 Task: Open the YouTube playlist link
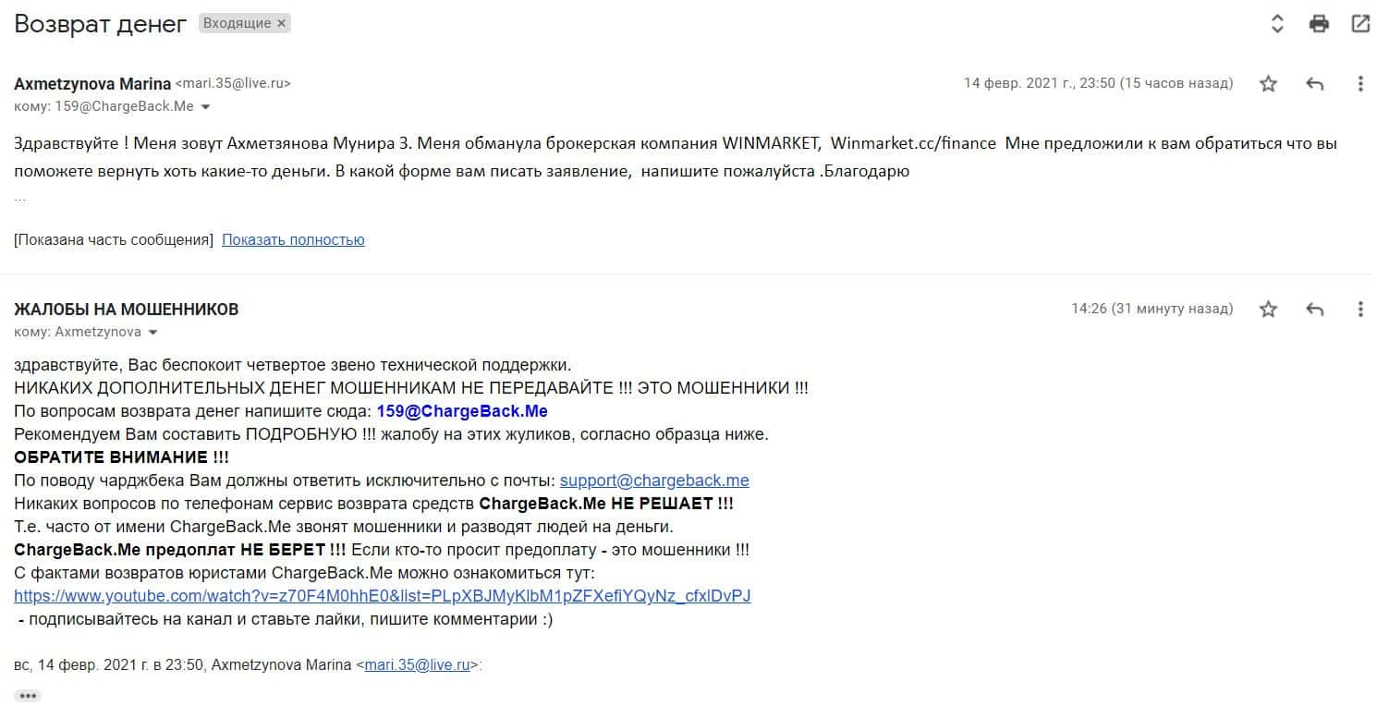(383, 596)
